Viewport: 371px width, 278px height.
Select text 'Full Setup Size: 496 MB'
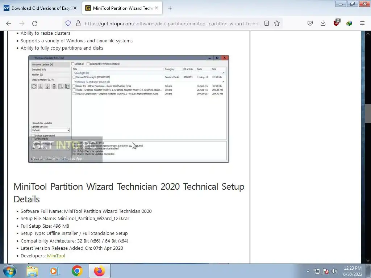(x=45, y=226)
